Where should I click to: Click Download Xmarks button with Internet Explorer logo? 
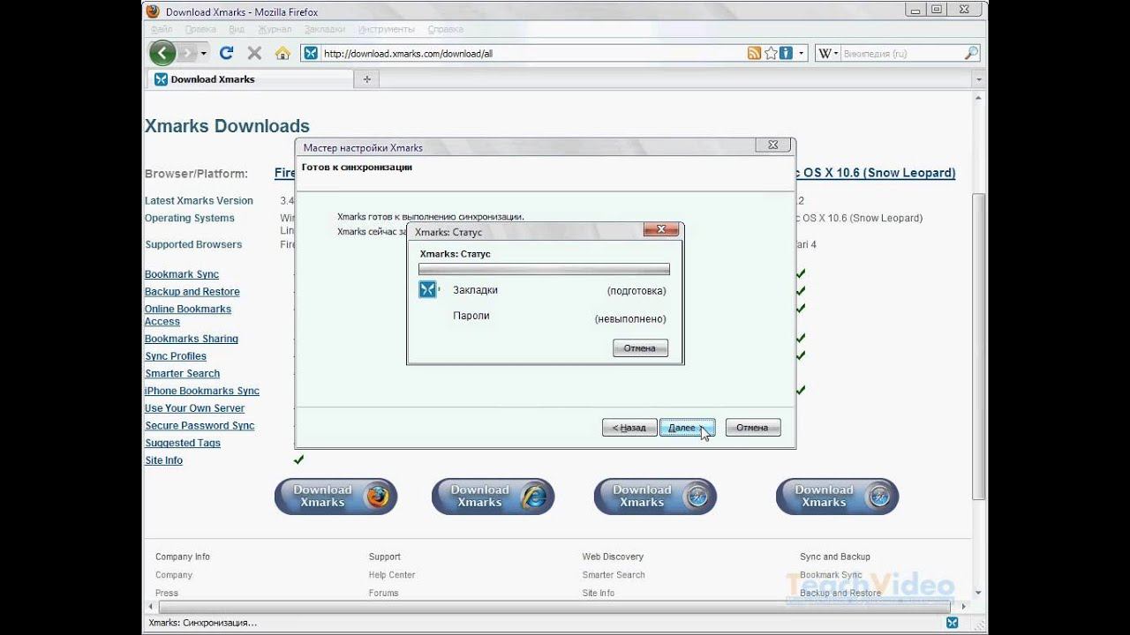coord(493,497)
